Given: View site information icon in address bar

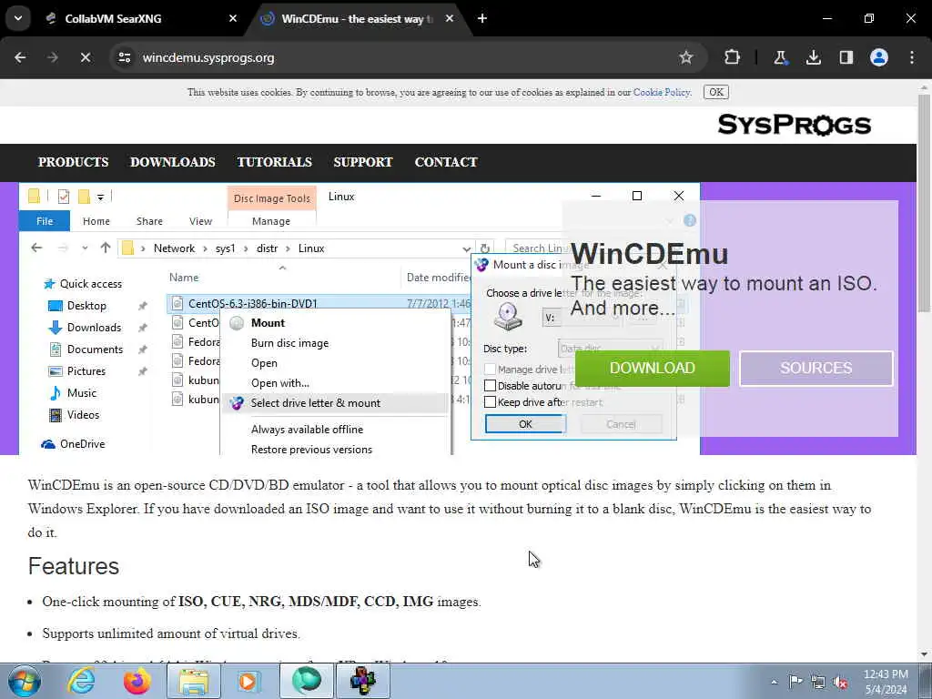Looking at the screenshot, I should (x=124, y=57).
